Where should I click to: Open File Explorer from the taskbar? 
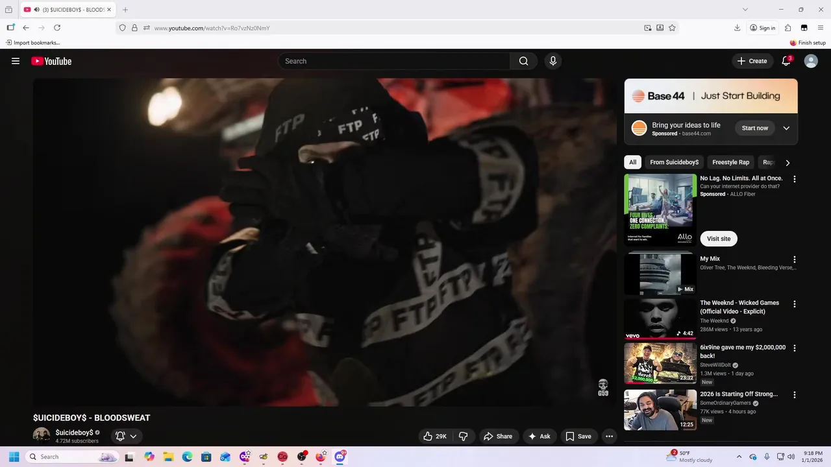pyautogui.click(x=168, y=457)
